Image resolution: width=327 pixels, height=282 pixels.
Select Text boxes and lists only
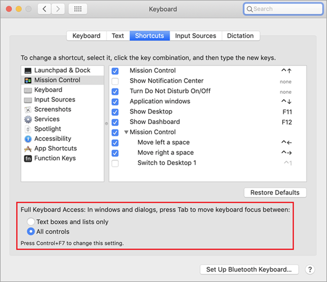(31, 221)
